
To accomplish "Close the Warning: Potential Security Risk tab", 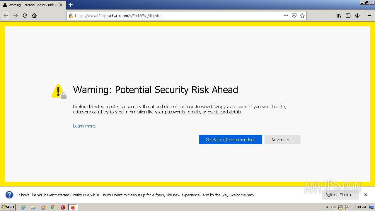I will [61, 5].
